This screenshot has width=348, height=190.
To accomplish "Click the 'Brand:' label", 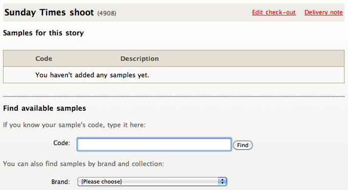I will point(60,182).
